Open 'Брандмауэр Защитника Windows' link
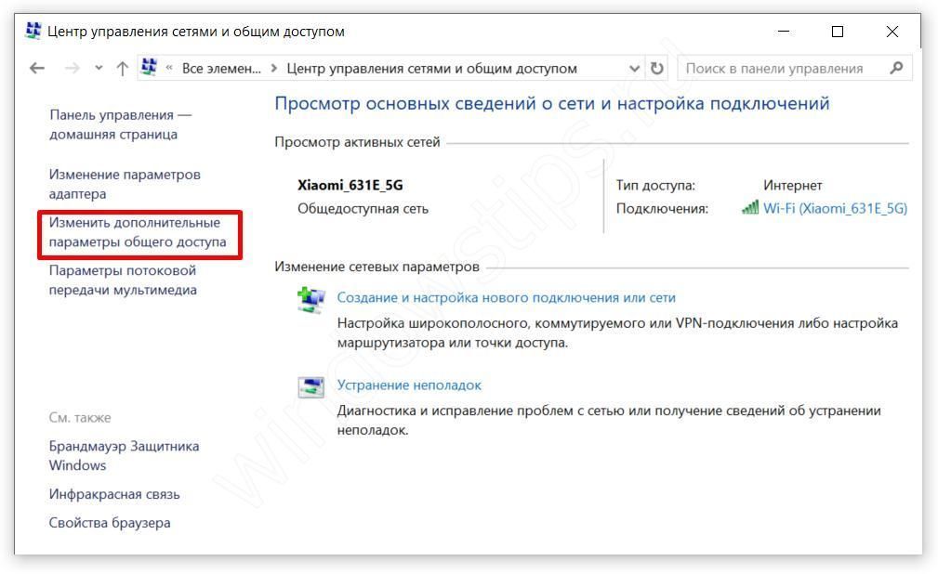This screenshot has height=574, width=938. [x=124, y=456]
